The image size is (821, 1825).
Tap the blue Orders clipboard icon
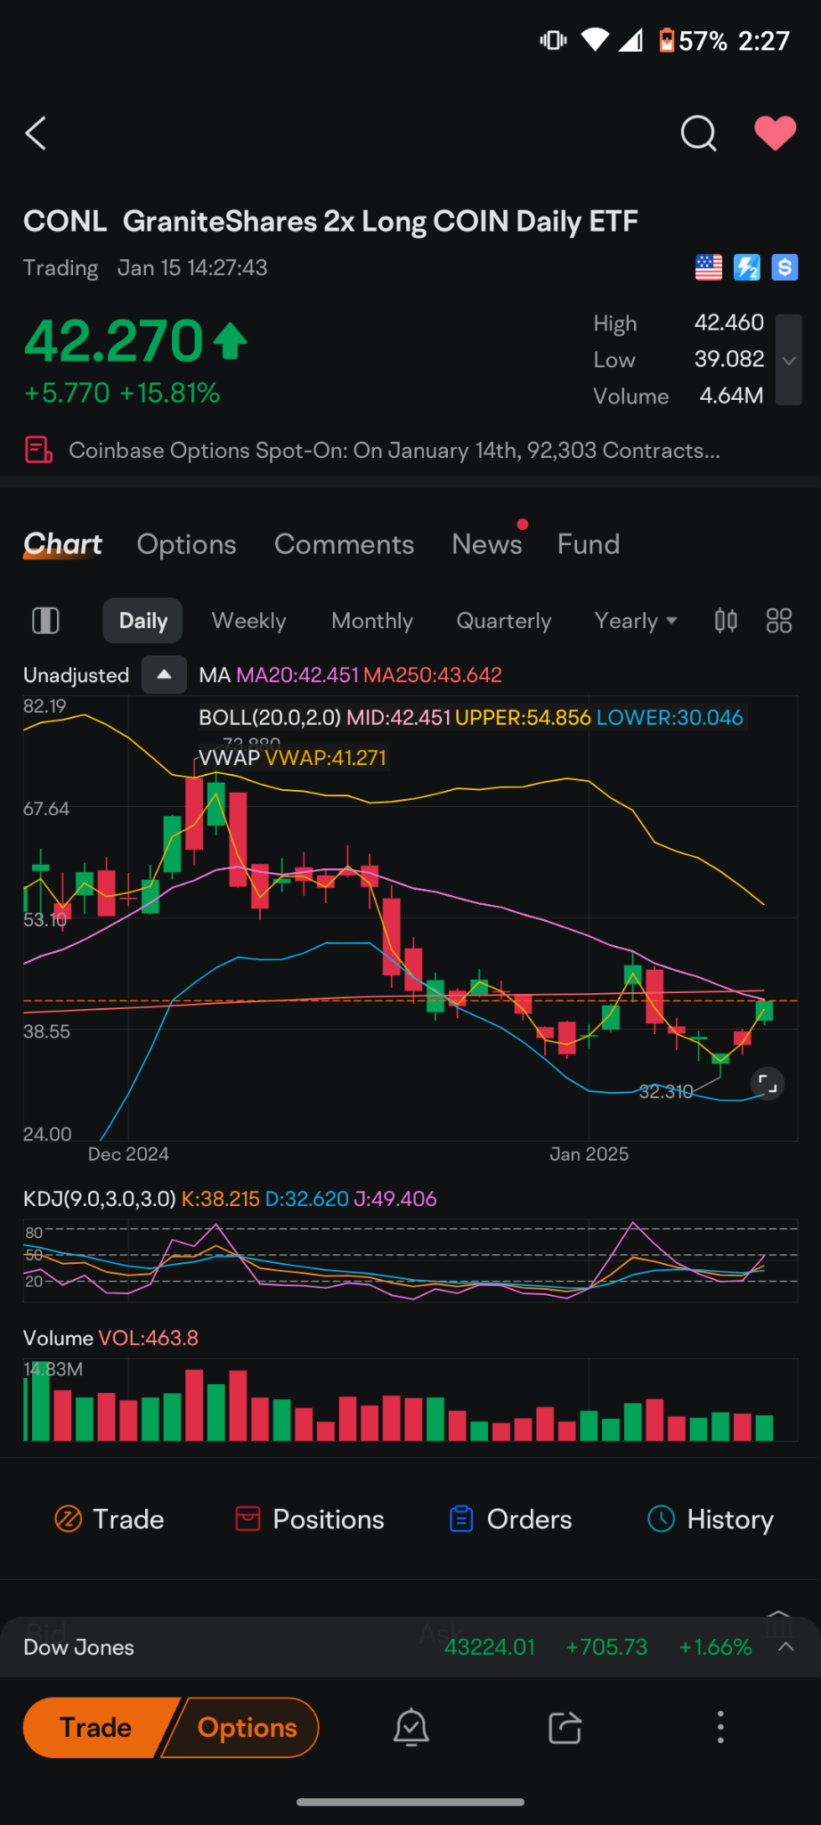click(461, 1519)
